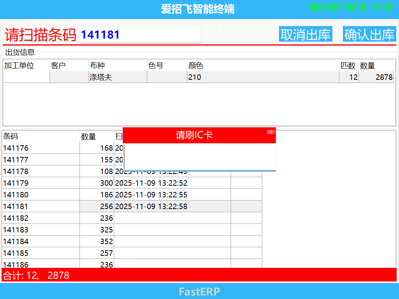Click the FastERP footer label

pos(199,292)
